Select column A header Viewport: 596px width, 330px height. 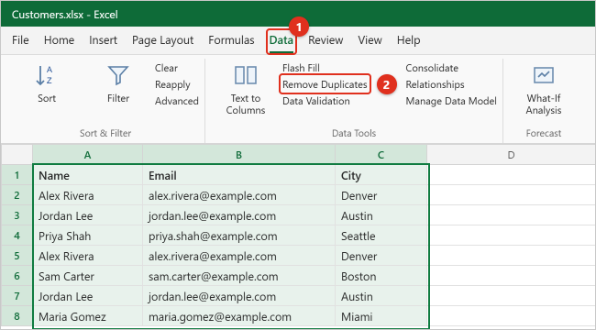click(x=87, y=155)
